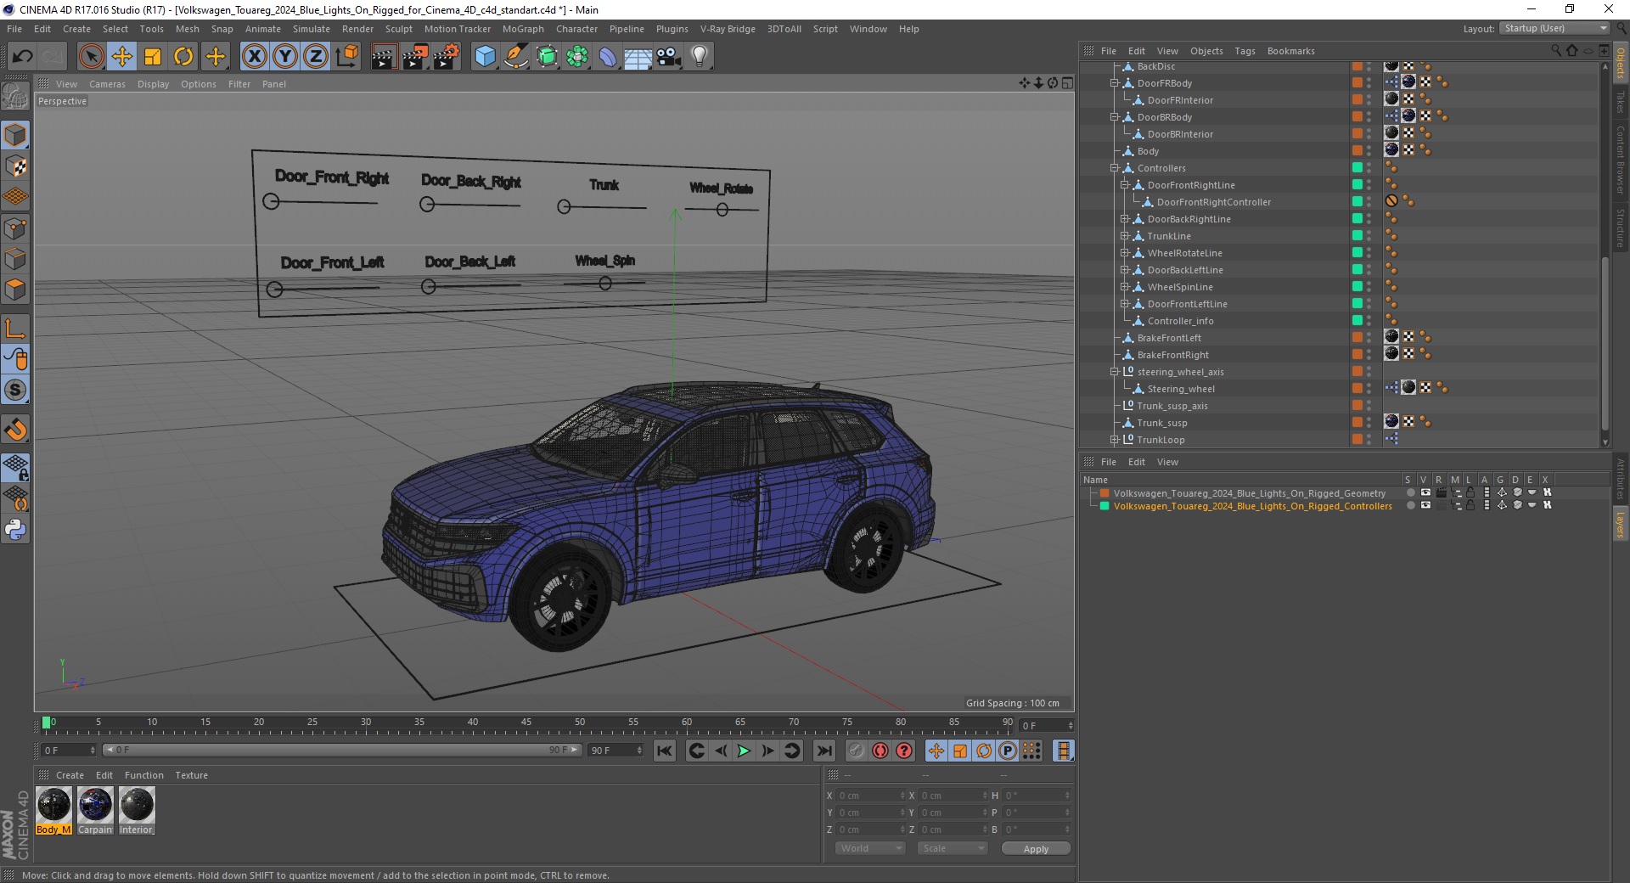Expand the WheelSpinLine node
The height and width of the screenshot is (883, 1630).
[1125, 287]
